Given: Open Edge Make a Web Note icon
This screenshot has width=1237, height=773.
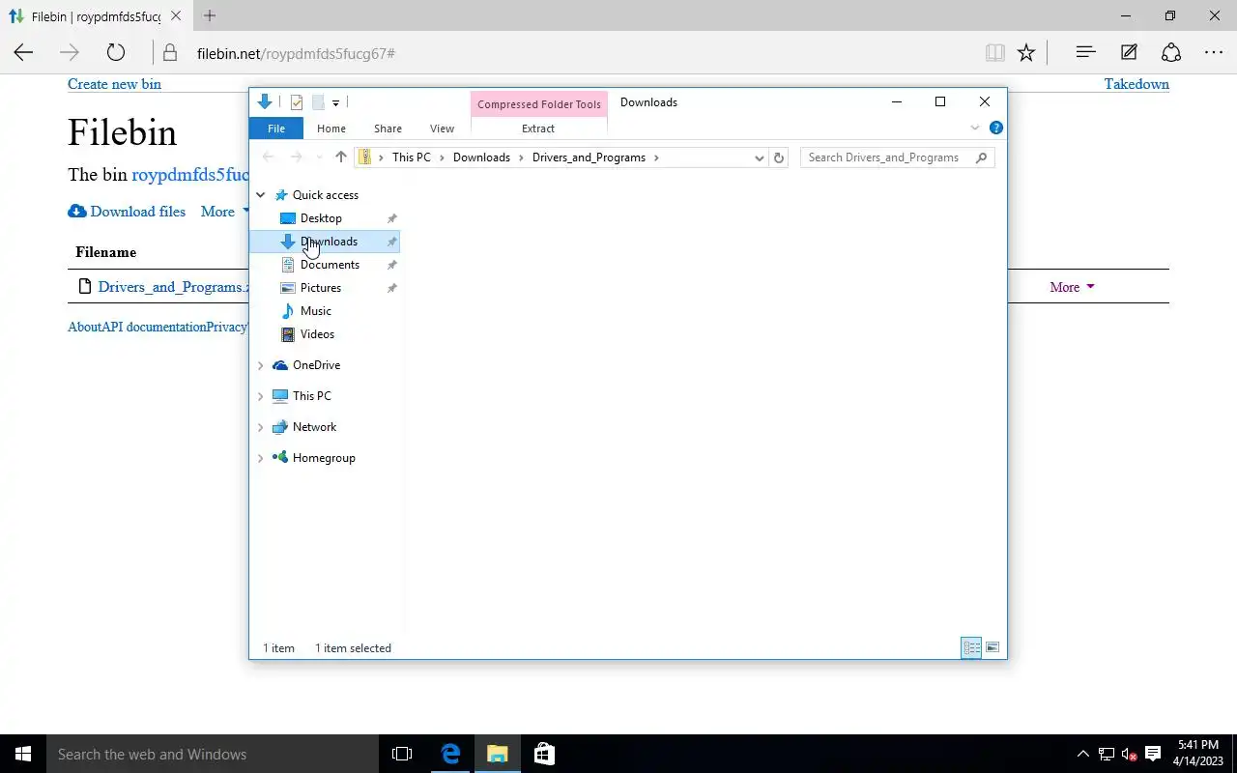Looking at the screenshot, I should [x=1129, y=53].
